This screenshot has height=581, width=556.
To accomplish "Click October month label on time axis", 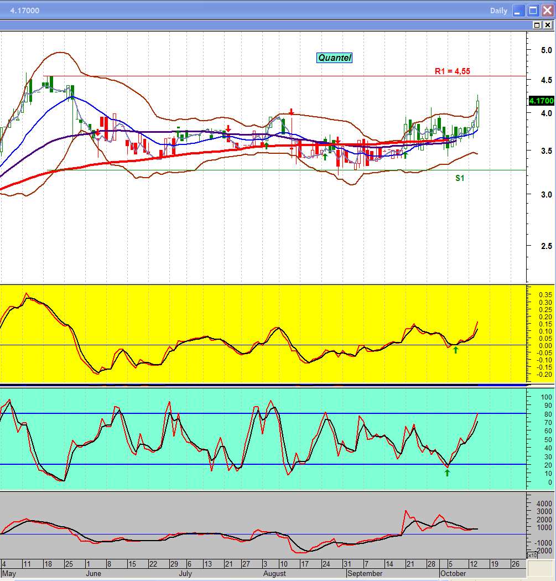I will tap(453, 574).
